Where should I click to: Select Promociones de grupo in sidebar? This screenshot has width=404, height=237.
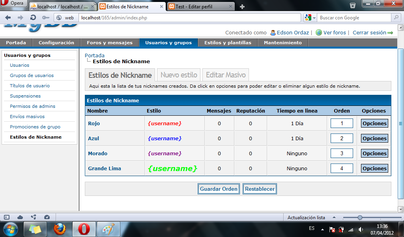[35, 127]
